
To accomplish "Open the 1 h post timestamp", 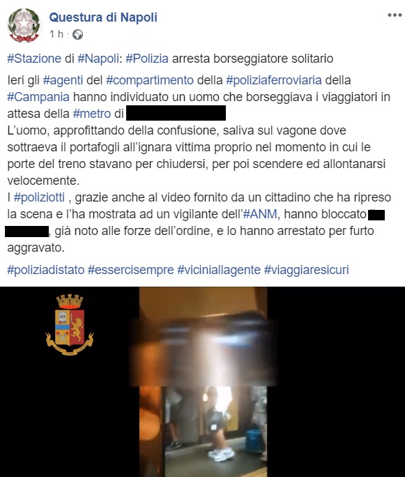I will [56, 34].
